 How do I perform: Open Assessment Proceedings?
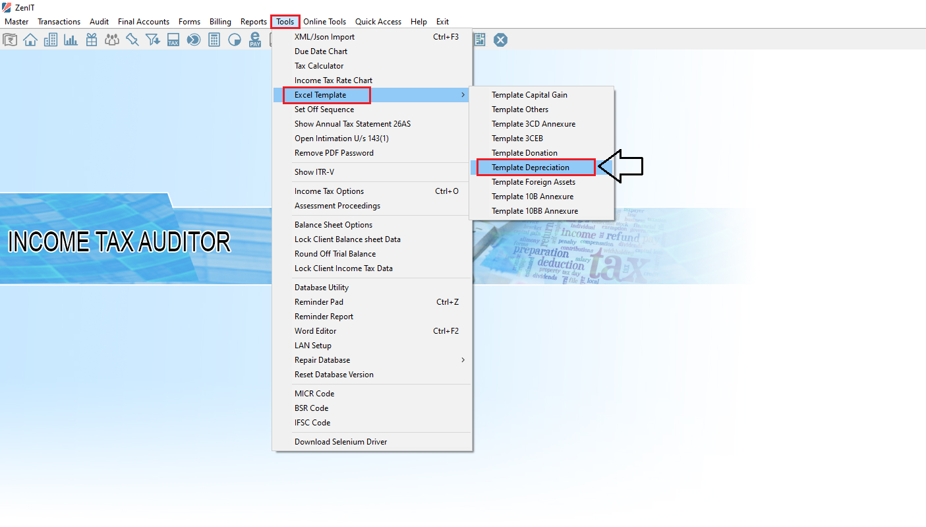point(372,206)
